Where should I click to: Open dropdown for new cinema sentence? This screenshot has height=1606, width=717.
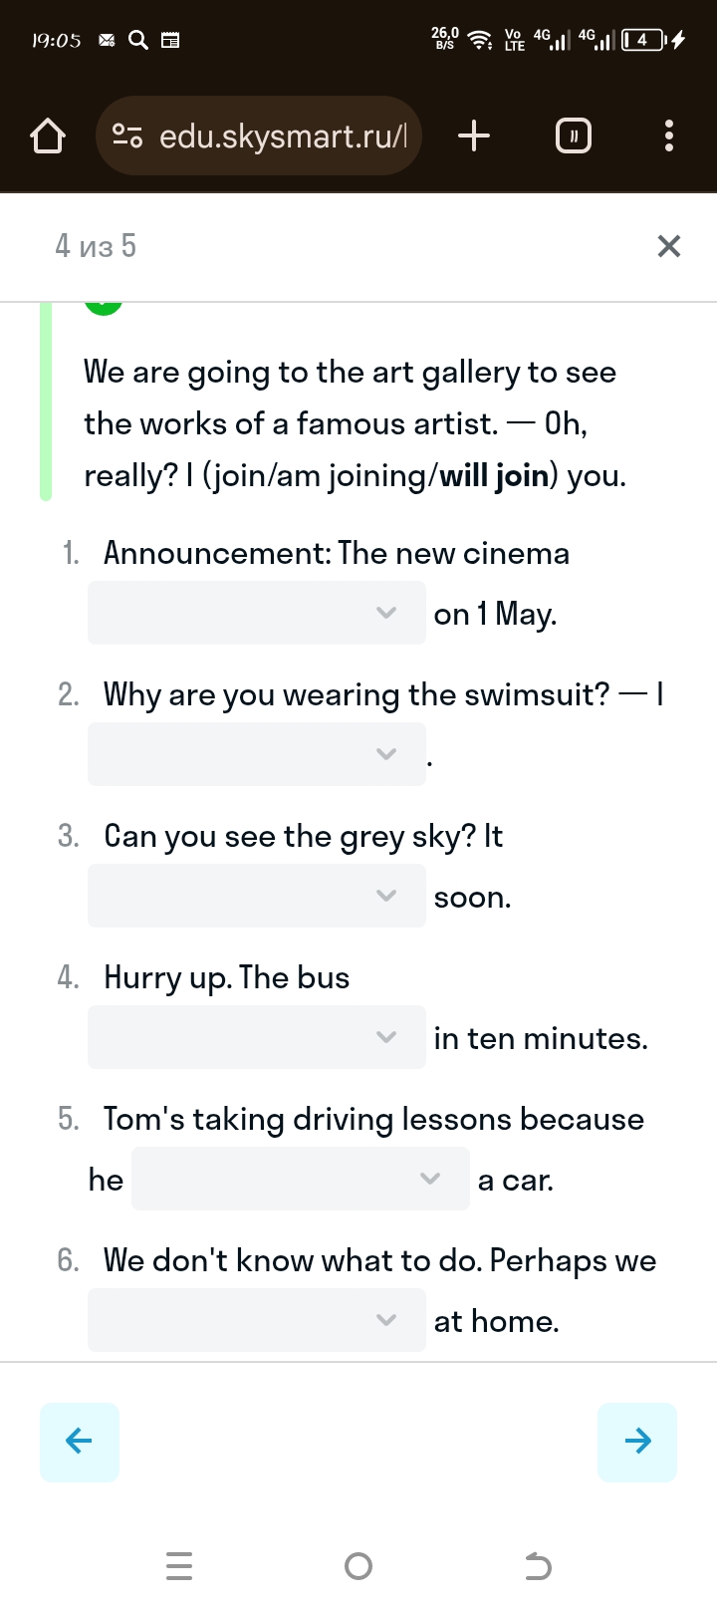tap(257, 613)
